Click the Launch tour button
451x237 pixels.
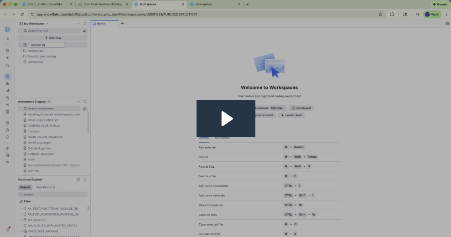coord(291,115)
